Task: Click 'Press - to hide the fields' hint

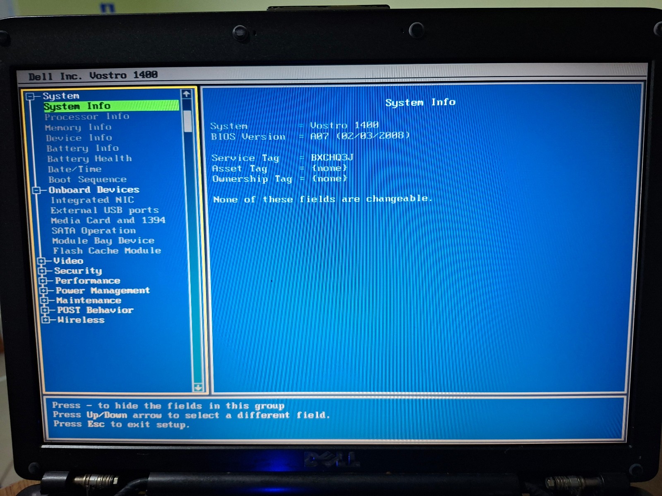Action: (x=168, y=406)
